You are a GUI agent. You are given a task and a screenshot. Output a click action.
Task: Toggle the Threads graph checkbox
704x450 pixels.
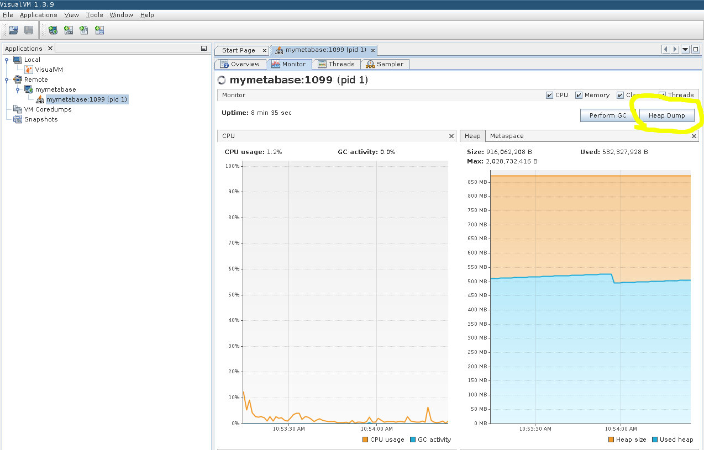pyautogui.click(x=662, y=95)
